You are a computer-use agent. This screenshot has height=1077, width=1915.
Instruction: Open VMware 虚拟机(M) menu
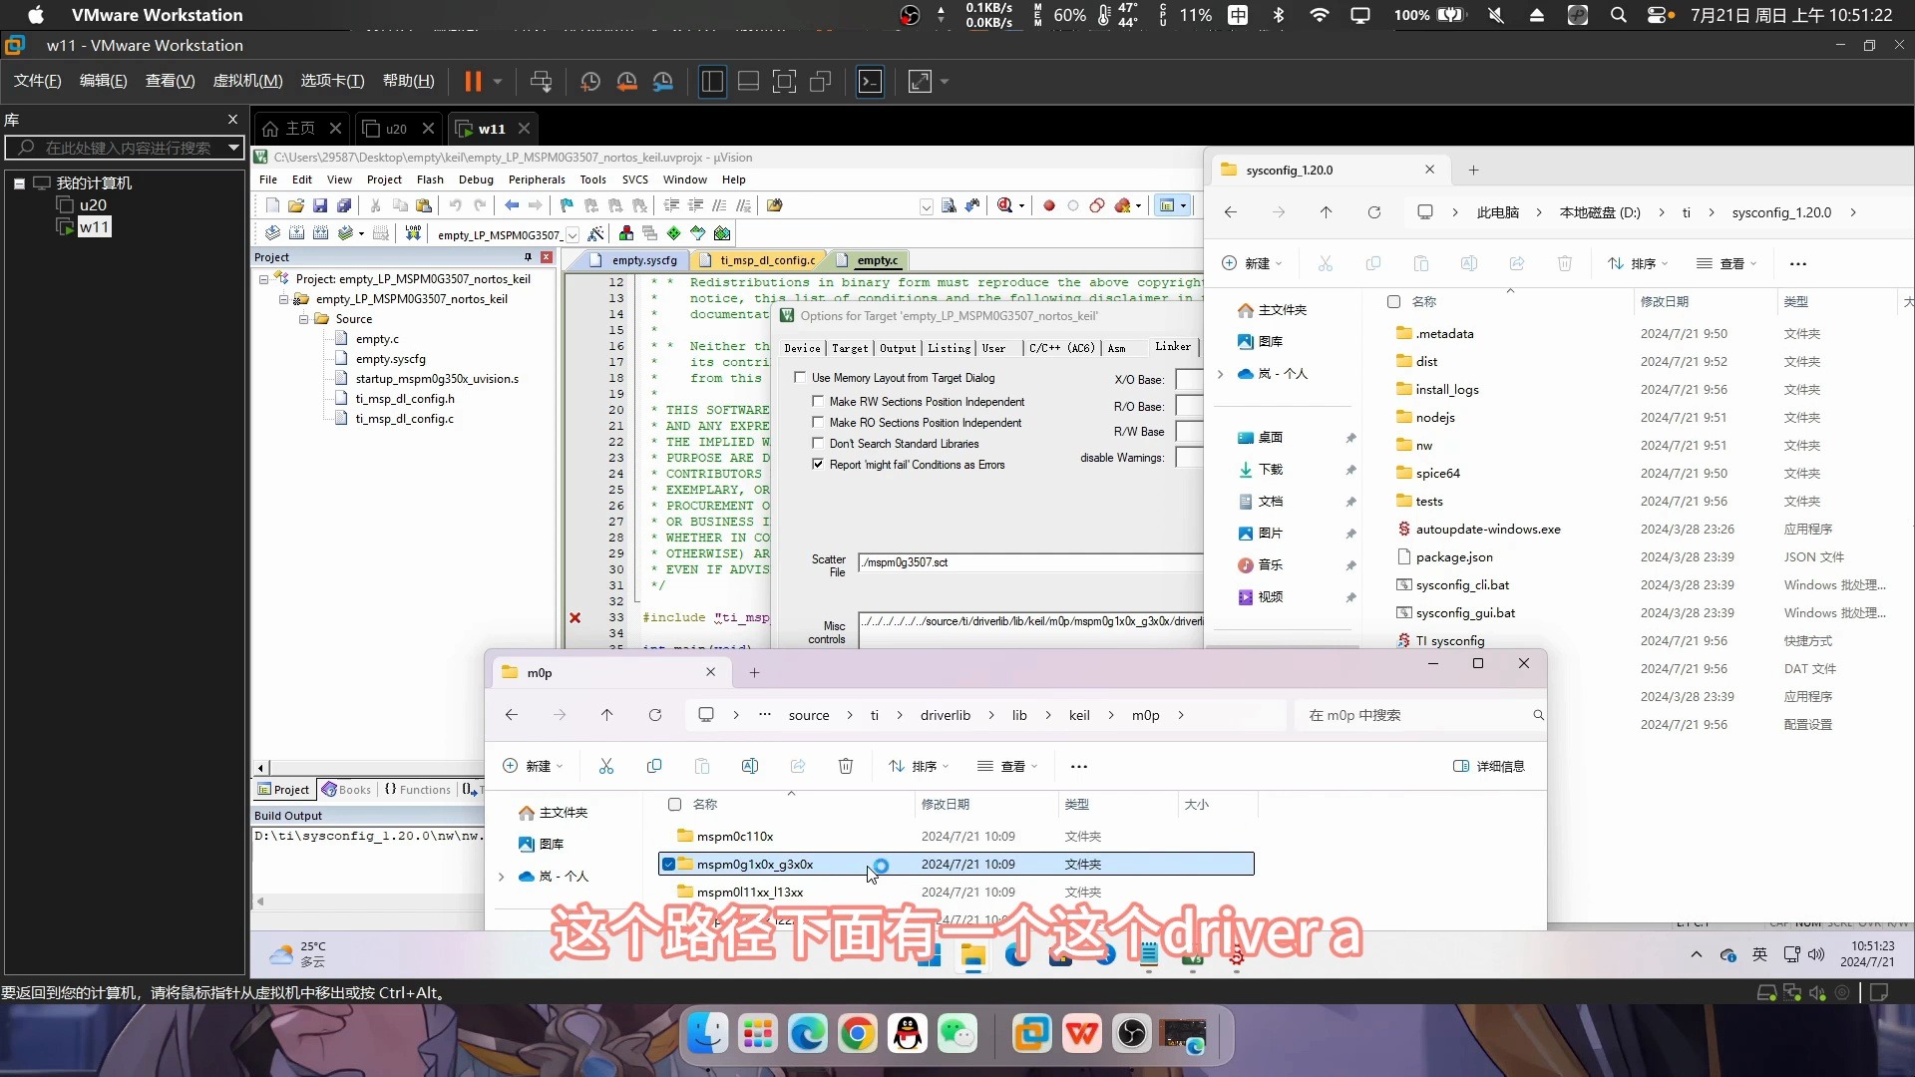click(247, 81)
